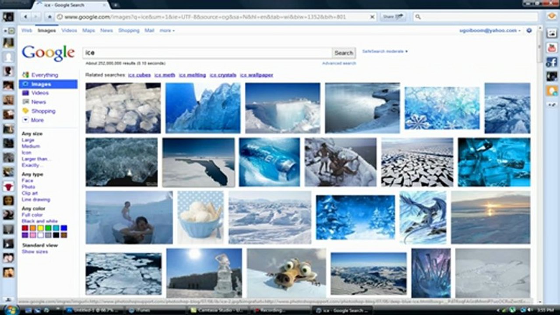Viewport: 560px width, 315px height.
Task: Click the Search button
Action: pos(344,53)
